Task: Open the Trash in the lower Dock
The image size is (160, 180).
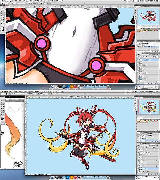Action: tap(108, 177)
